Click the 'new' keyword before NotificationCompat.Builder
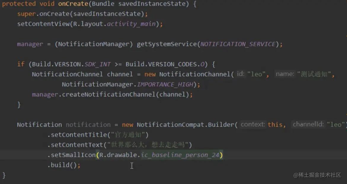This screenshot has height=184, width=347. [127, 125]
